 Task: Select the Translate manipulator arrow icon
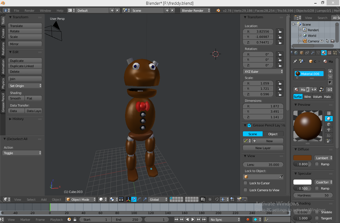134,199
